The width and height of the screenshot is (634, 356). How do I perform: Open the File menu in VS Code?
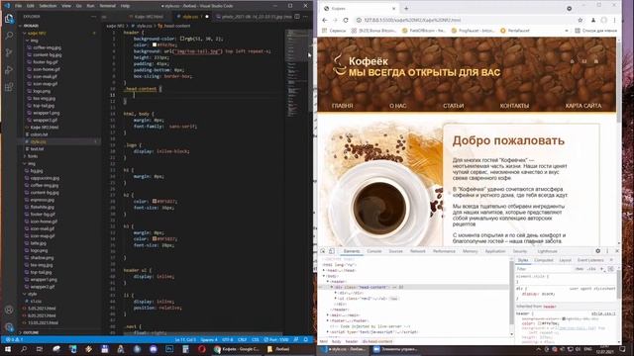pyautogui.click(x=18, y=6)
